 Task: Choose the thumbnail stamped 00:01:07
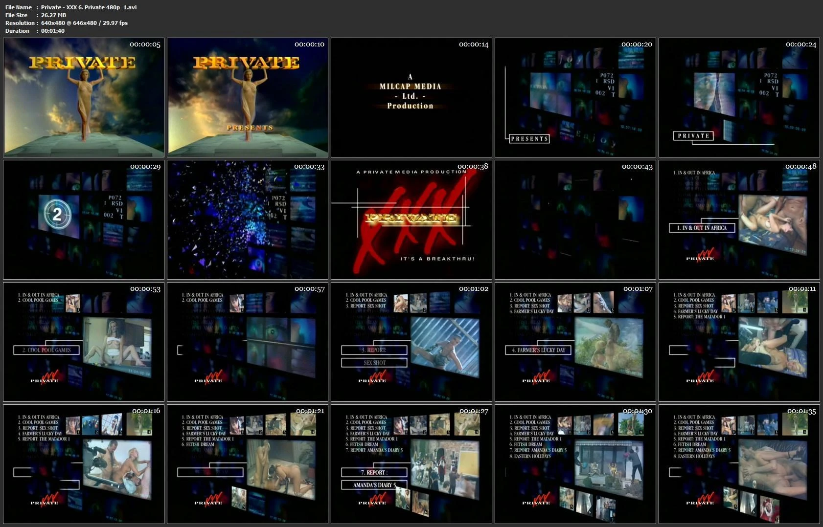point(575,342)
